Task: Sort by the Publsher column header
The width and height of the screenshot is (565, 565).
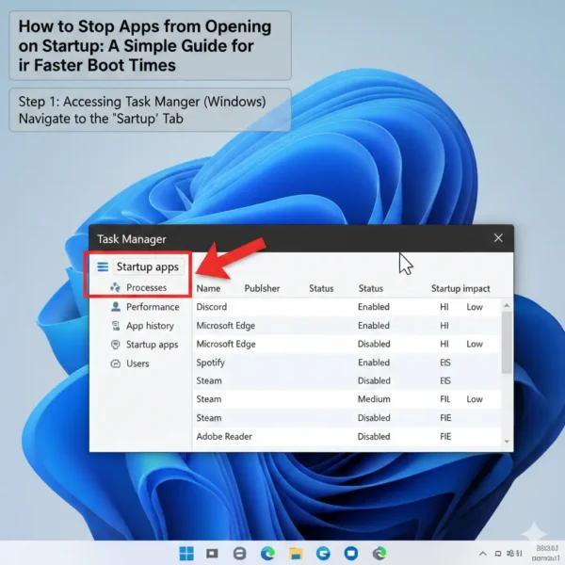Action: 262,288
